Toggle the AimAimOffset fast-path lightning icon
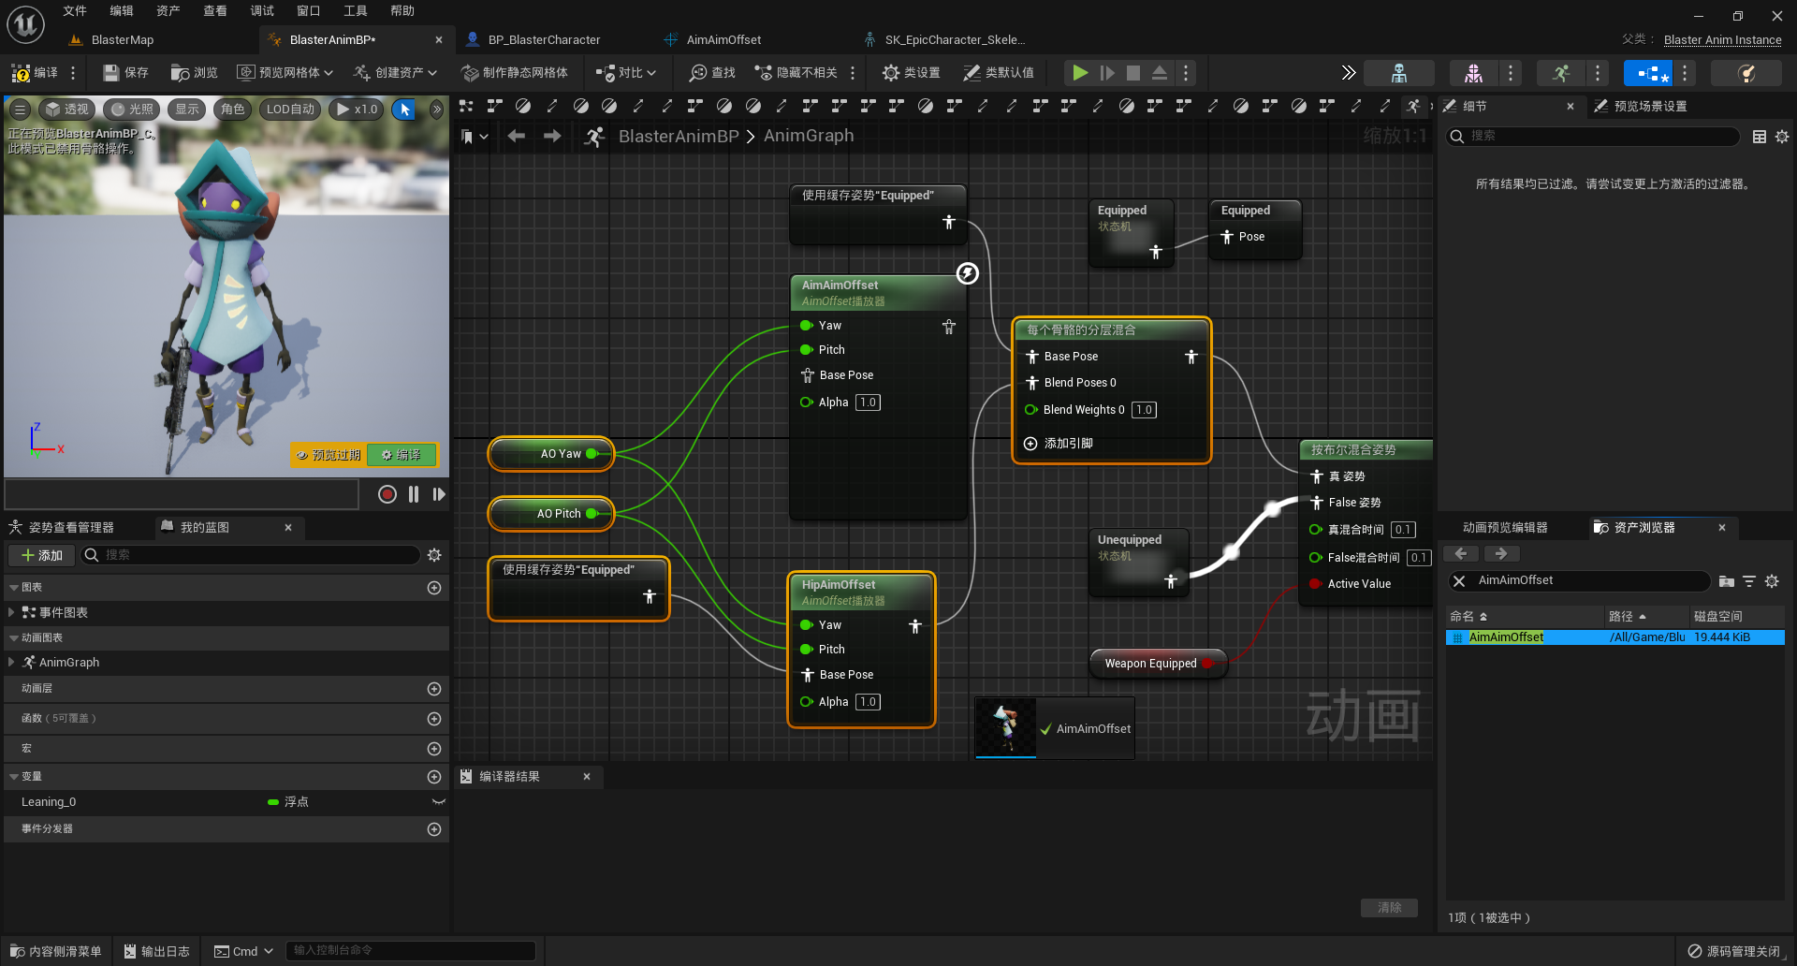Image resolution: width=1797 pixels, height=966 pixels. coord(968,273)
